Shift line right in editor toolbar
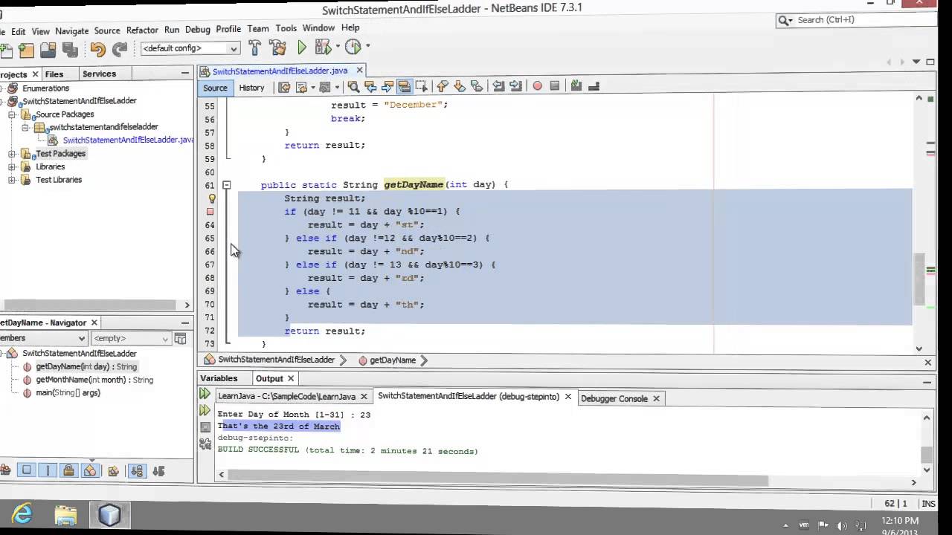This screenshot has width=952, height=535. 515,87
